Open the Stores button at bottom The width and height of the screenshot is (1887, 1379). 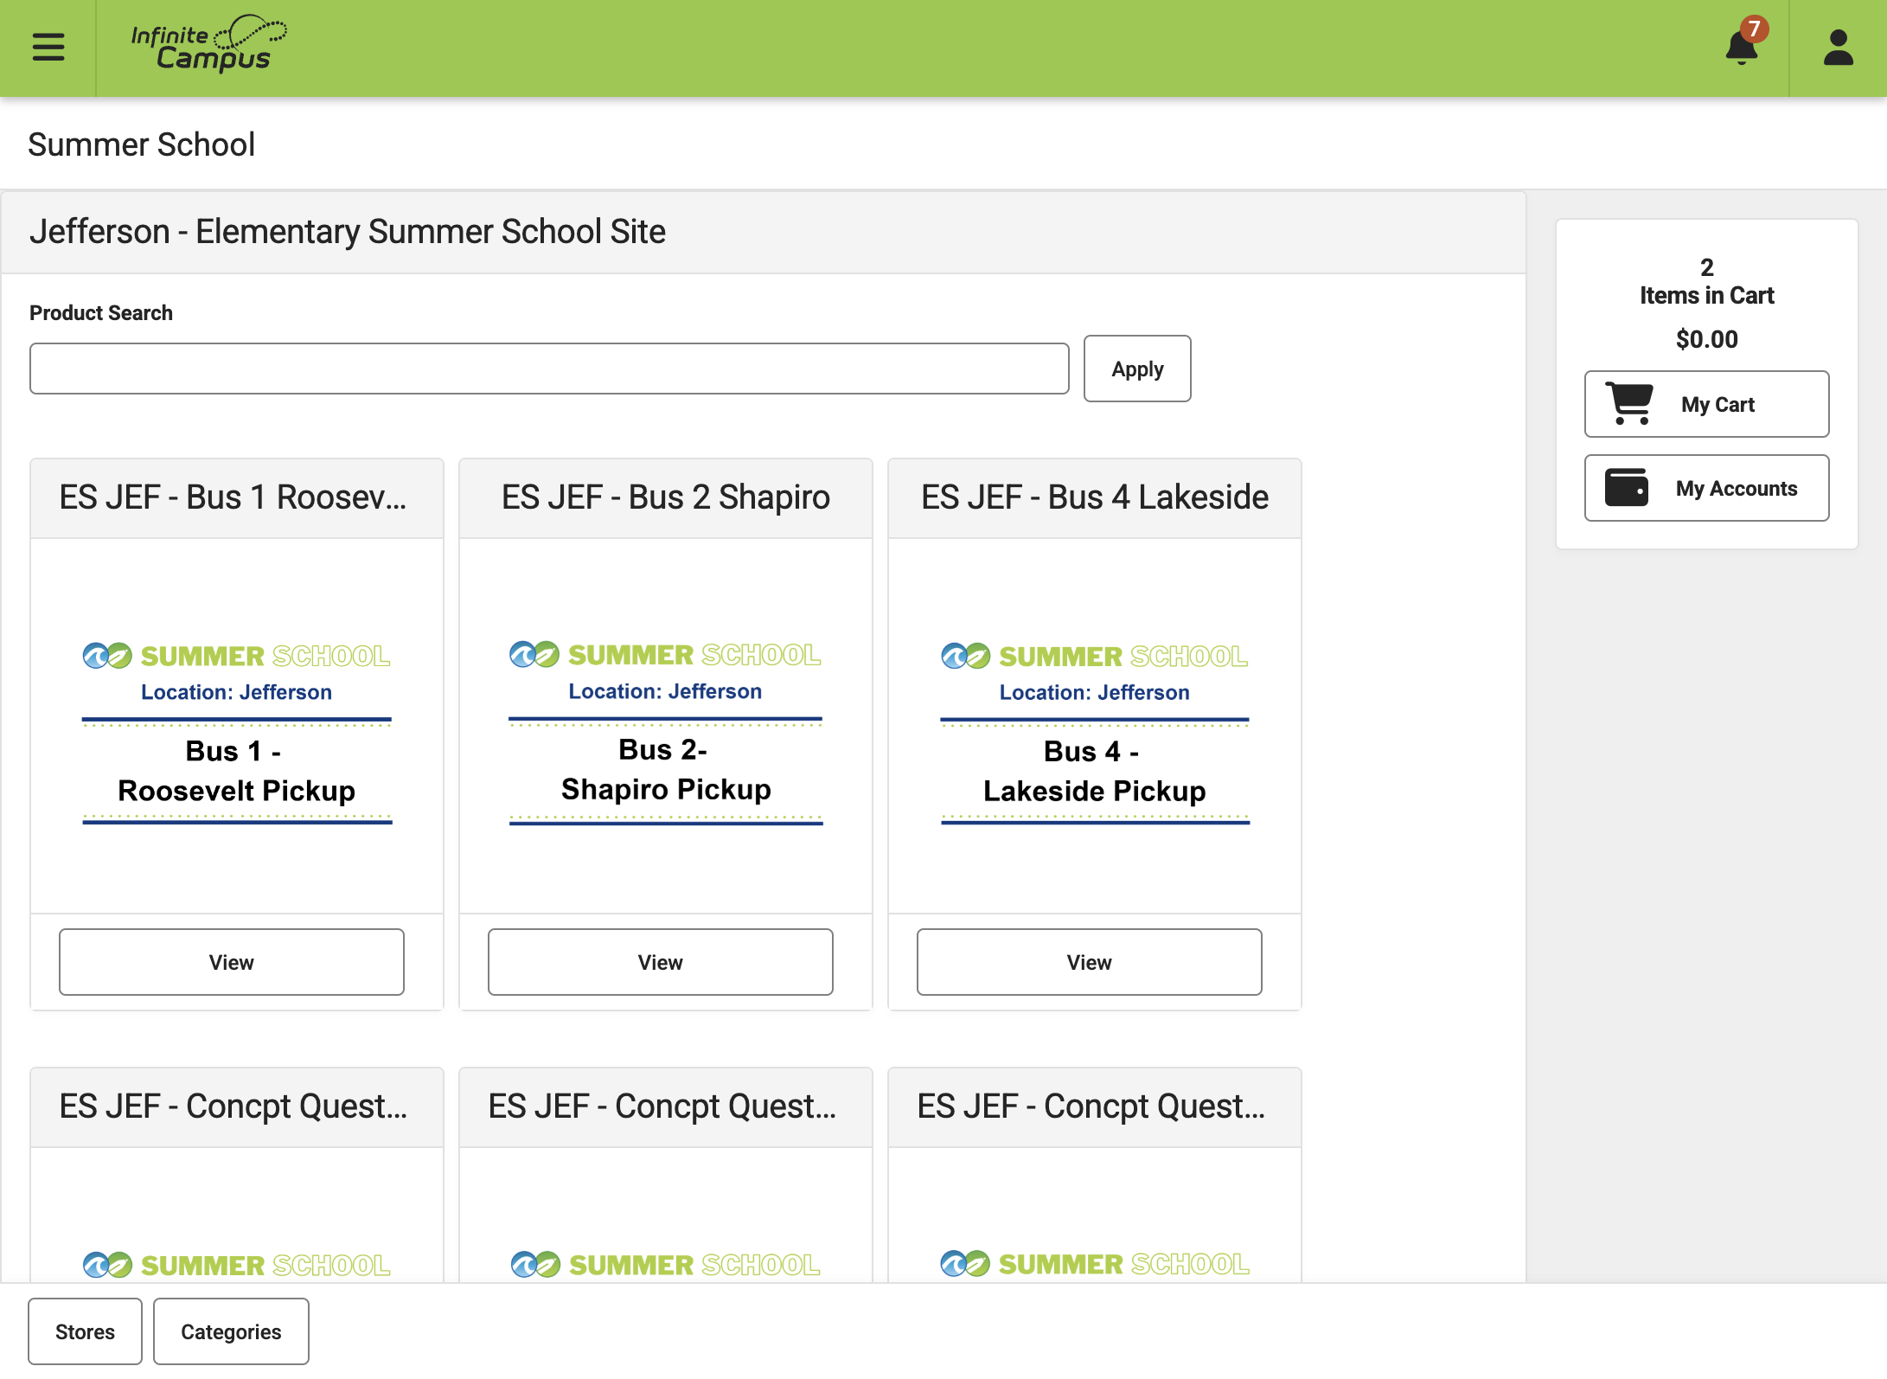(85, 1331)
